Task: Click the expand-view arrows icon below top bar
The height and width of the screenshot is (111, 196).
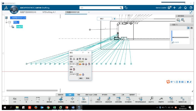Action: pyautogui.click(x=191, y=12)
